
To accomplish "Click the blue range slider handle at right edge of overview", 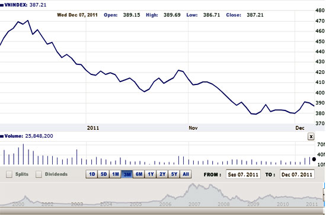I will (324, 195).
